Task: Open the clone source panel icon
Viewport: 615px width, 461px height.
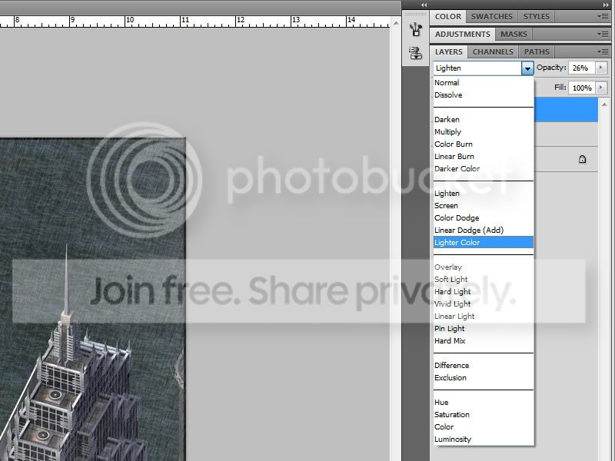Action: (415, 52)
